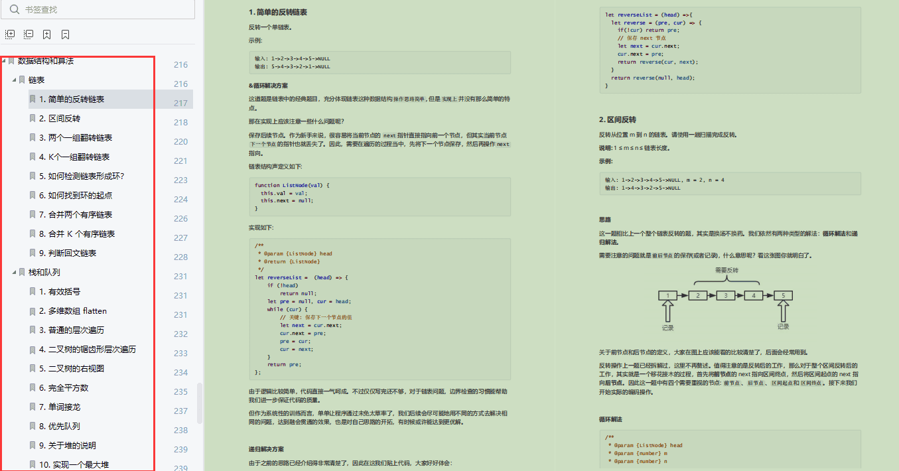
Task: Click bookmark icon beside 如何找到环的起点
Action: 33,195
